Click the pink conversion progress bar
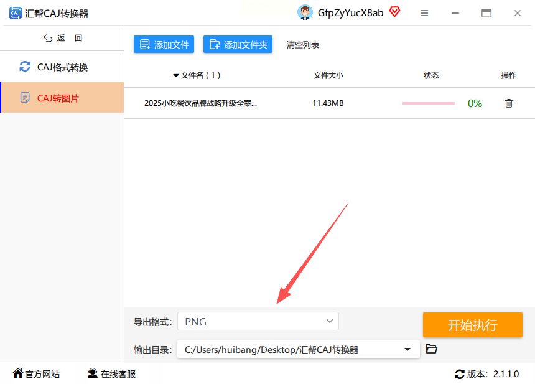The image size is (535, 384). pos(429,103)
